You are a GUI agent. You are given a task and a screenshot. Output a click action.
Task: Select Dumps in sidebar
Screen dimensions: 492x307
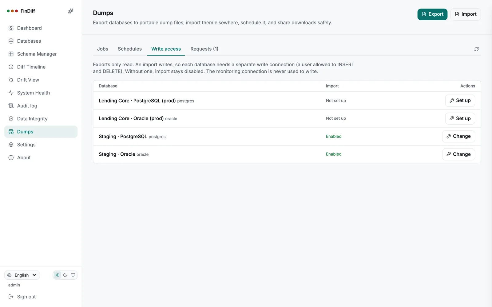pos(41,132)
